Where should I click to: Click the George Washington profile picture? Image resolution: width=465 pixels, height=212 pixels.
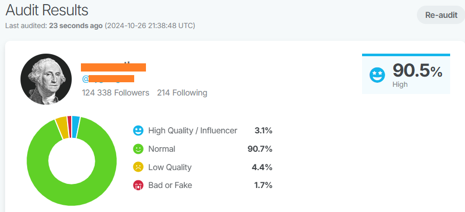[x=46, y=79]
